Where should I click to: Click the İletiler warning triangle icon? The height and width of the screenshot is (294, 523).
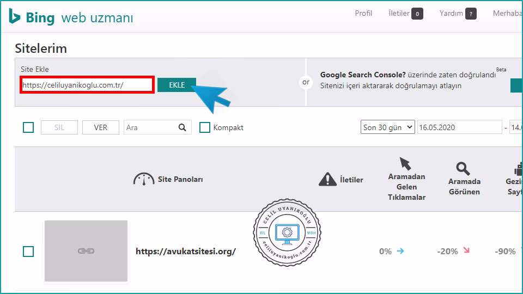[x=327, y=179]
